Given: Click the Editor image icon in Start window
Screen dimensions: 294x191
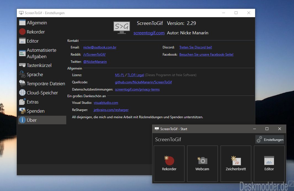Looking at the screenshot, I should 269,161.
